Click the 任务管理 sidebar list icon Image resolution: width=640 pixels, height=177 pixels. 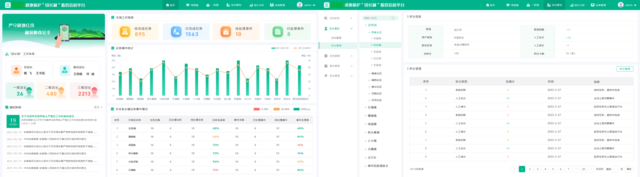pyautogui.click(x=326, y=56)
